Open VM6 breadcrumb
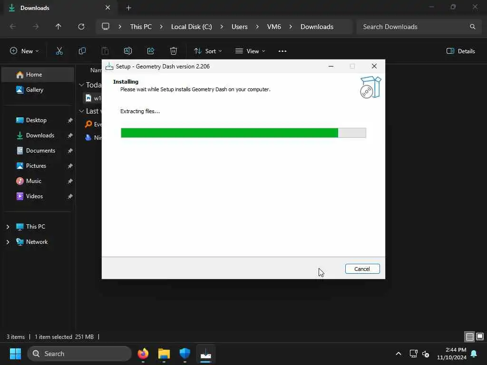487x365 pixels. pyautogui.click(x=274, y=27)
